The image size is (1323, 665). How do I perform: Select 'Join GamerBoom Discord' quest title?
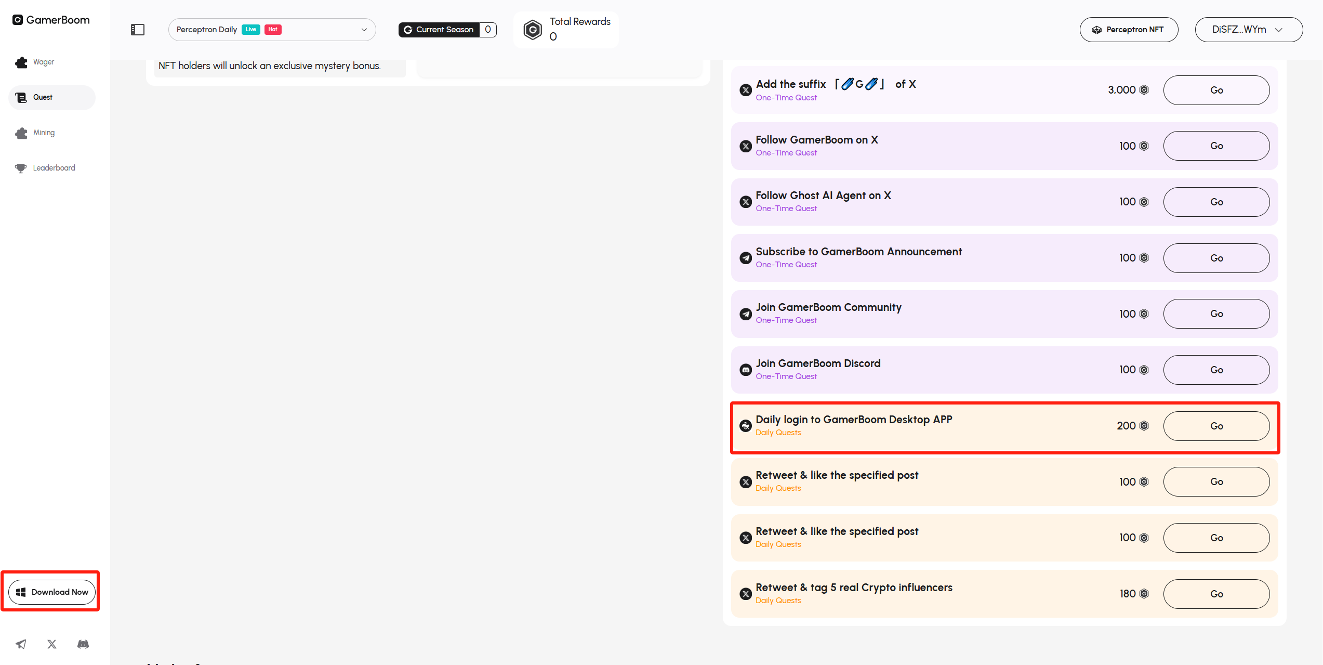(x=818, y=363)
